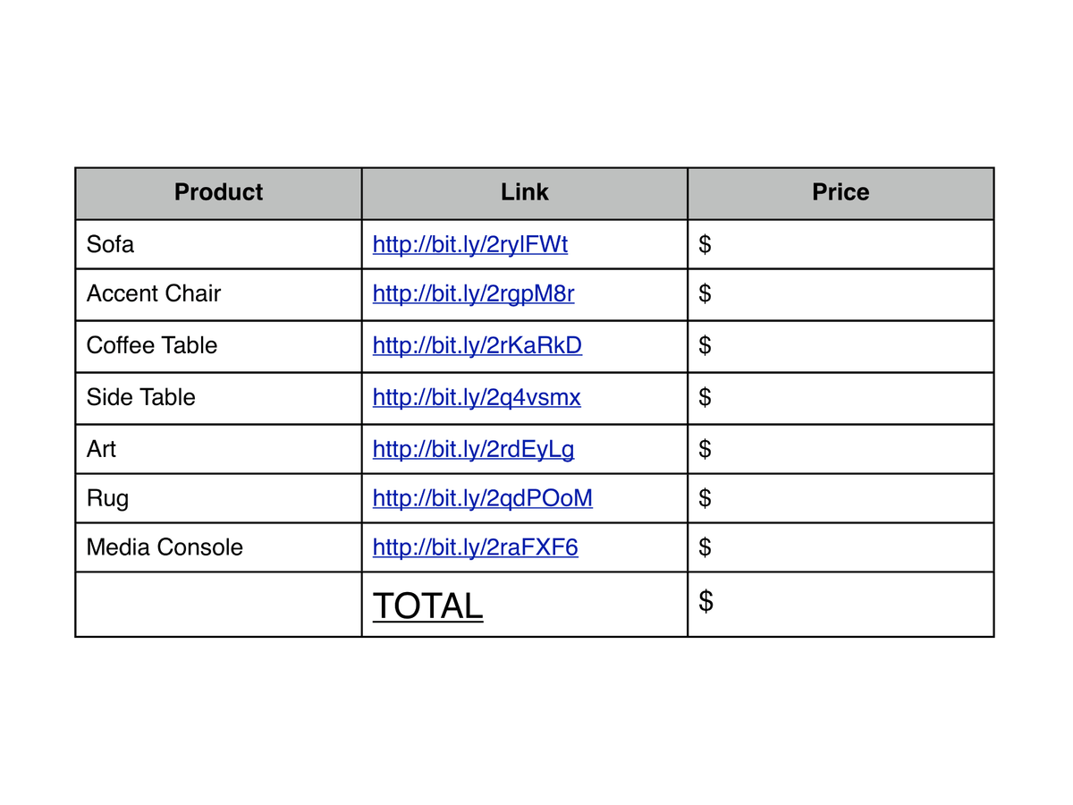The height and width of the screenshot is (805, 1073).
Task: Click the Accent Chair product cell
Action: point(218,294)
